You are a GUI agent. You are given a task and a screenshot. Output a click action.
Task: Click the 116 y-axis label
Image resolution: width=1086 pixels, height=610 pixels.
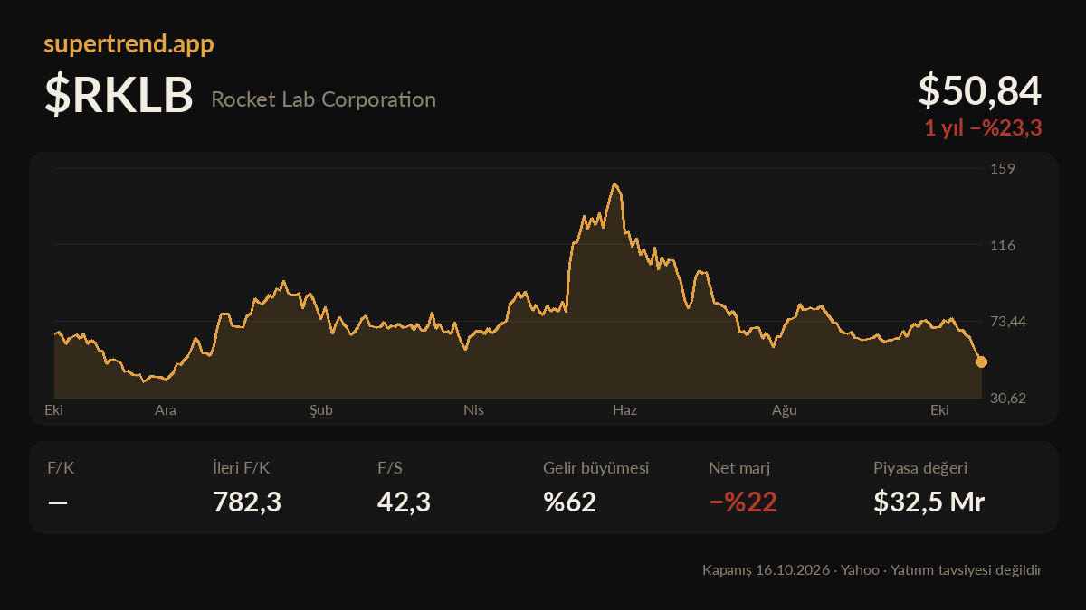1003,245
